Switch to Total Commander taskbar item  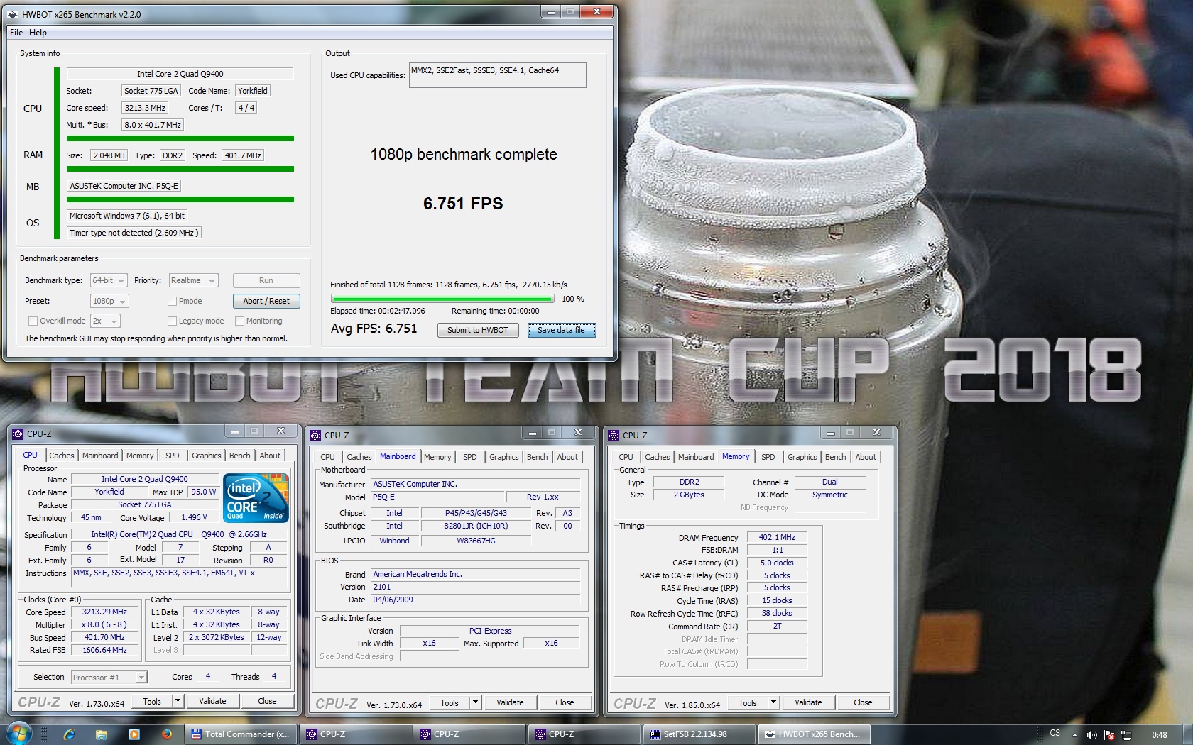pyautogui.click(x=241, y=734)
